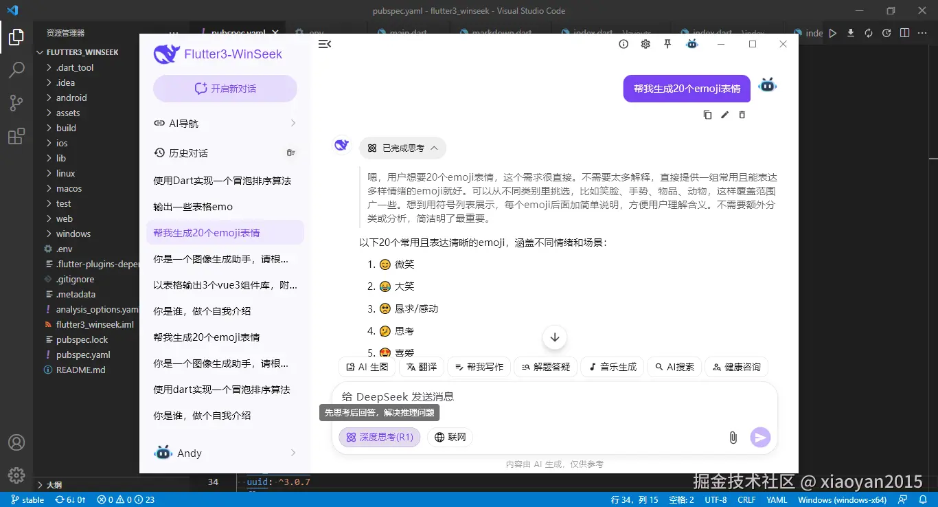This screenshot has width=938, height=507.
Task: Switch to the pubspec.yaml editor tab
Action: tap(238, 32)
